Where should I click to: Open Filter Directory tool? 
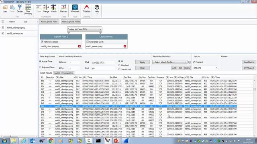coord(28,10)
